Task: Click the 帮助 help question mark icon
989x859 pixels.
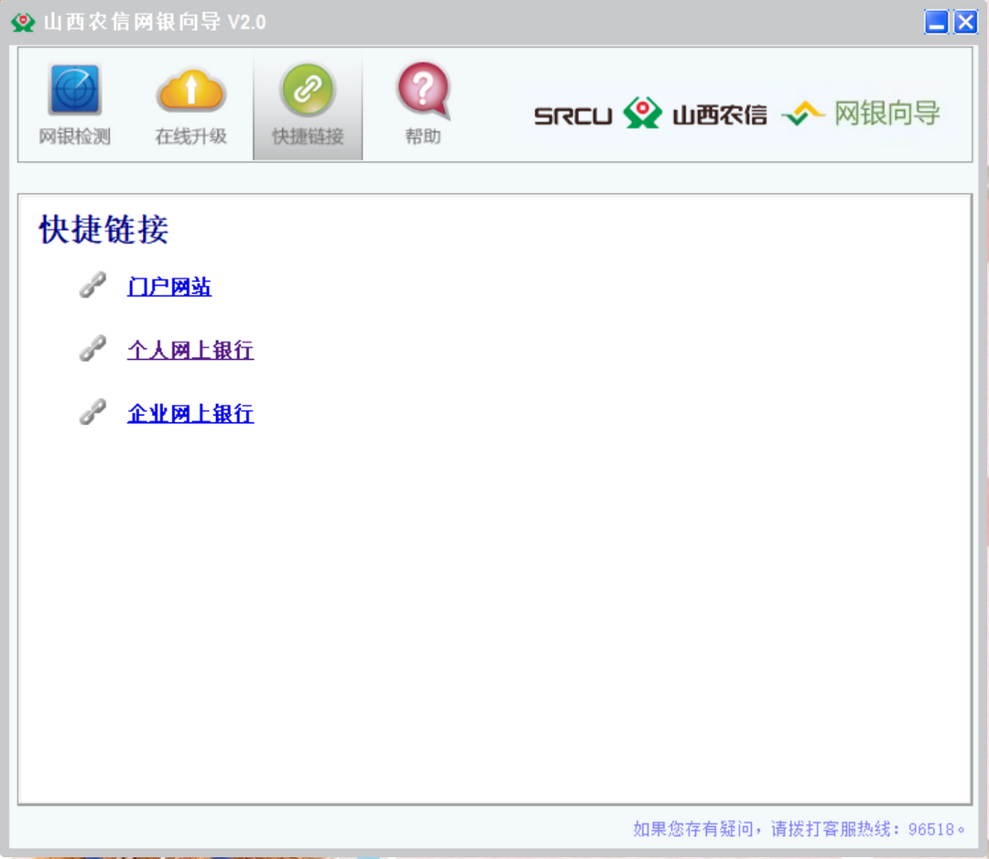Action: (422, 89)
